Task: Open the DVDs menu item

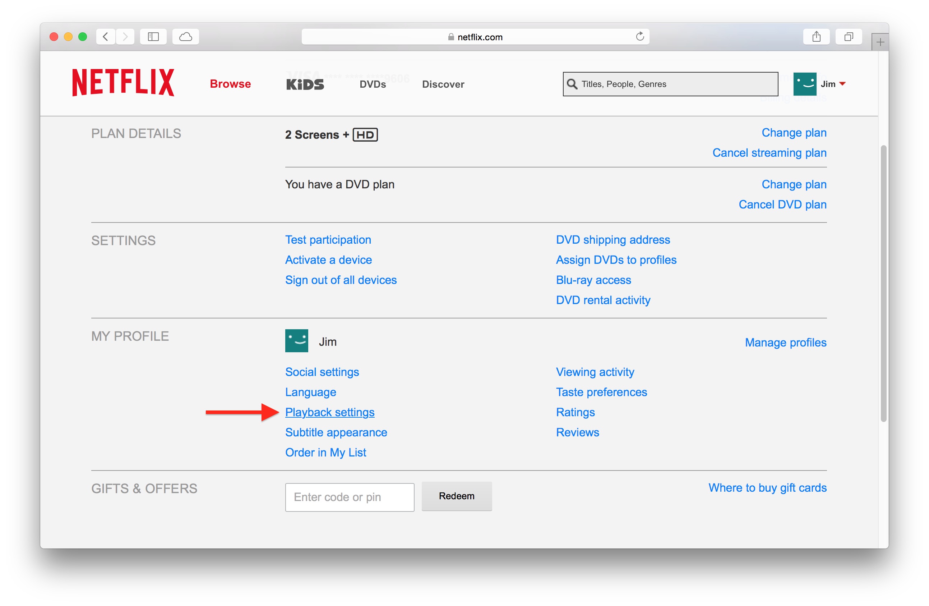Action: [373, 84]
